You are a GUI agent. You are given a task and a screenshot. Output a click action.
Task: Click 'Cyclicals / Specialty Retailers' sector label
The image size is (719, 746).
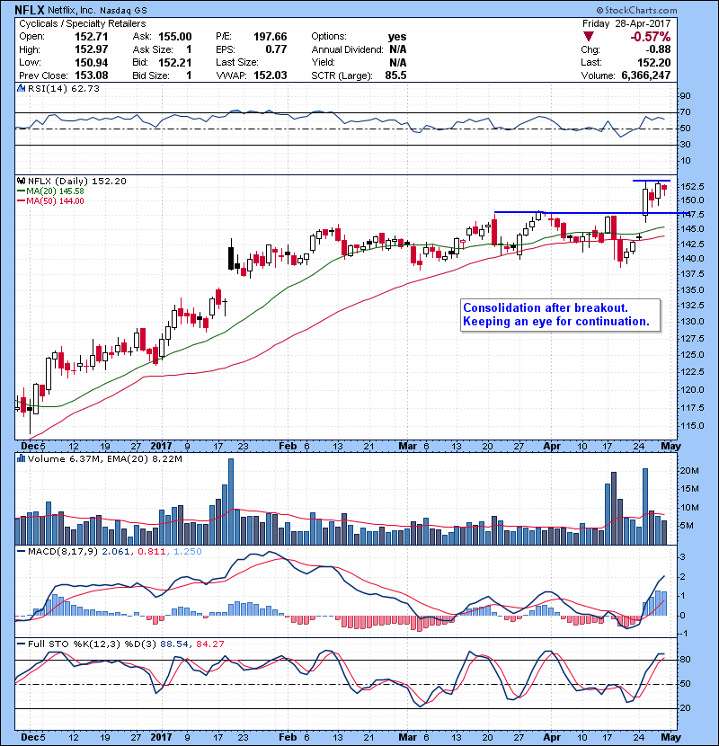83,23
